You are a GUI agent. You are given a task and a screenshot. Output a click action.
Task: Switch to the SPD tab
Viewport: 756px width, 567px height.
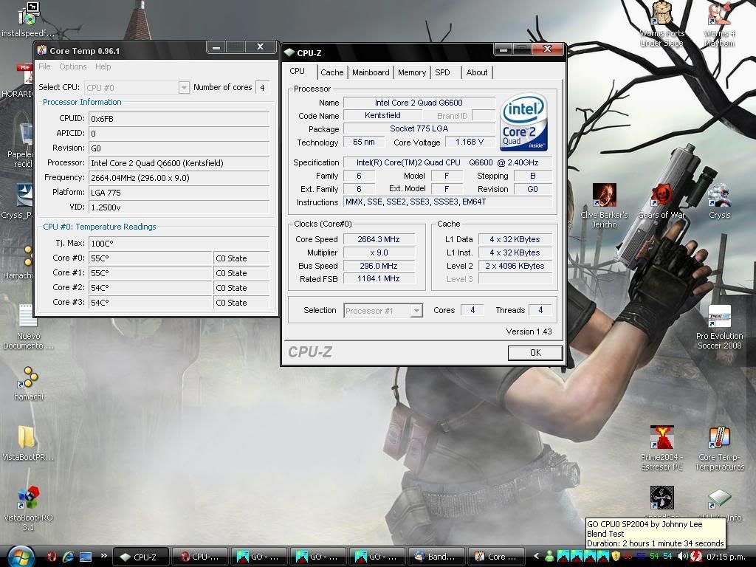443,72
